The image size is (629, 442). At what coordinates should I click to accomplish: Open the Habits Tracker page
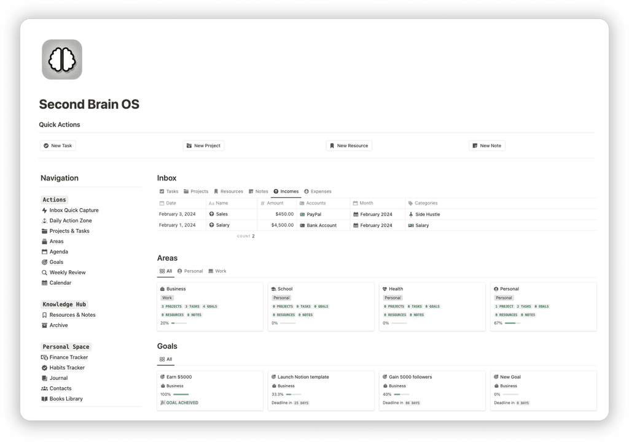coord(67,367)
